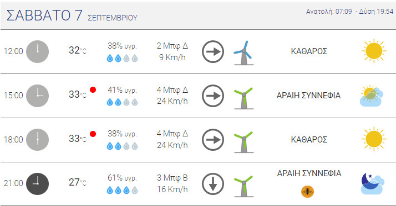Click the red dot next to 18:00 temperature
The image size is (396, 206).
[93, 134]
